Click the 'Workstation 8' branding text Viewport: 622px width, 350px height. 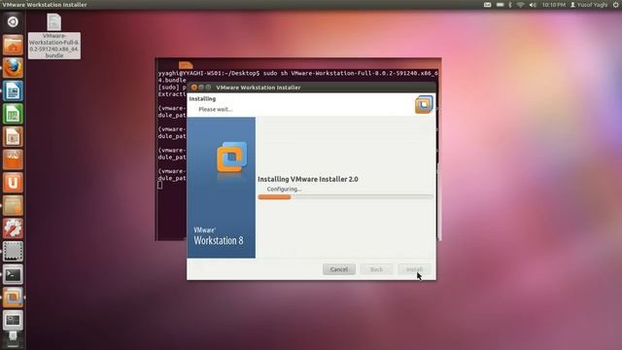(219, 240)
